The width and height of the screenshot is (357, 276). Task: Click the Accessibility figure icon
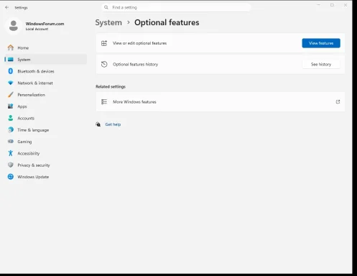click(x=11, y=153)
